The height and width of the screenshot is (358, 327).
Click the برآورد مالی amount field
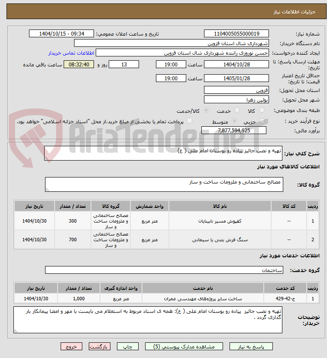tap(234, 130)
